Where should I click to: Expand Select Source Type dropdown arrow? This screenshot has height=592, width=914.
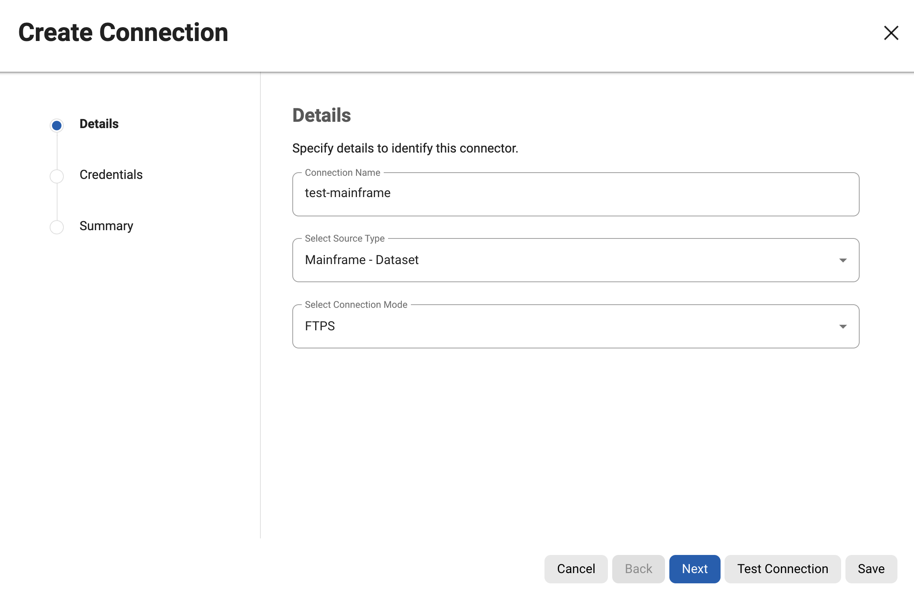[x=843, y=260]
